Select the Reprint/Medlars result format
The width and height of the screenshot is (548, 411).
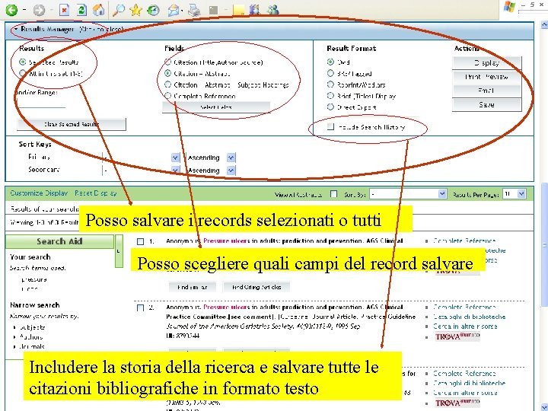pyautogui.click(x=330, y=84)
